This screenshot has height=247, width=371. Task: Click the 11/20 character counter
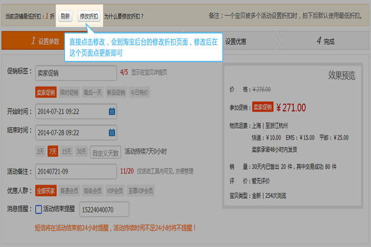click(x=127, y=171)
